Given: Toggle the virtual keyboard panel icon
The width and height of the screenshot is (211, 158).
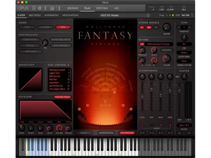Looking at the screenshot, I should point(52,8).
